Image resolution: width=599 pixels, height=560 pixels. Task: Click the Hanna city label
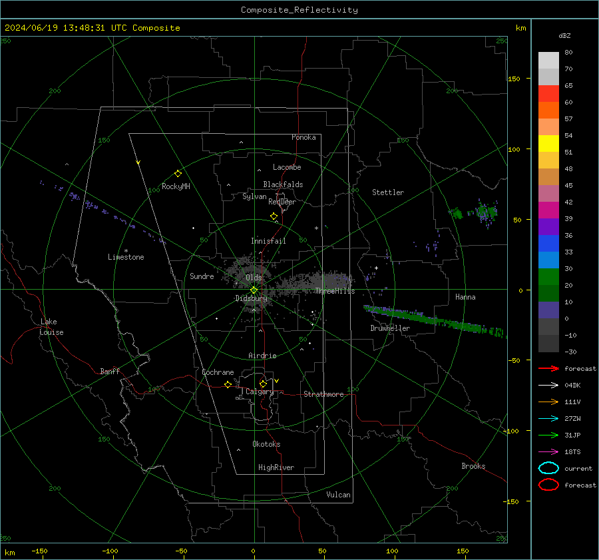pyautogui.click(x=465, y=297)
